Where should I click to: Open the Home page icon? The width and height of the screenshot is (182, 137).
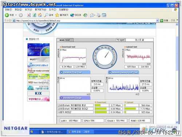pos(40,15)
